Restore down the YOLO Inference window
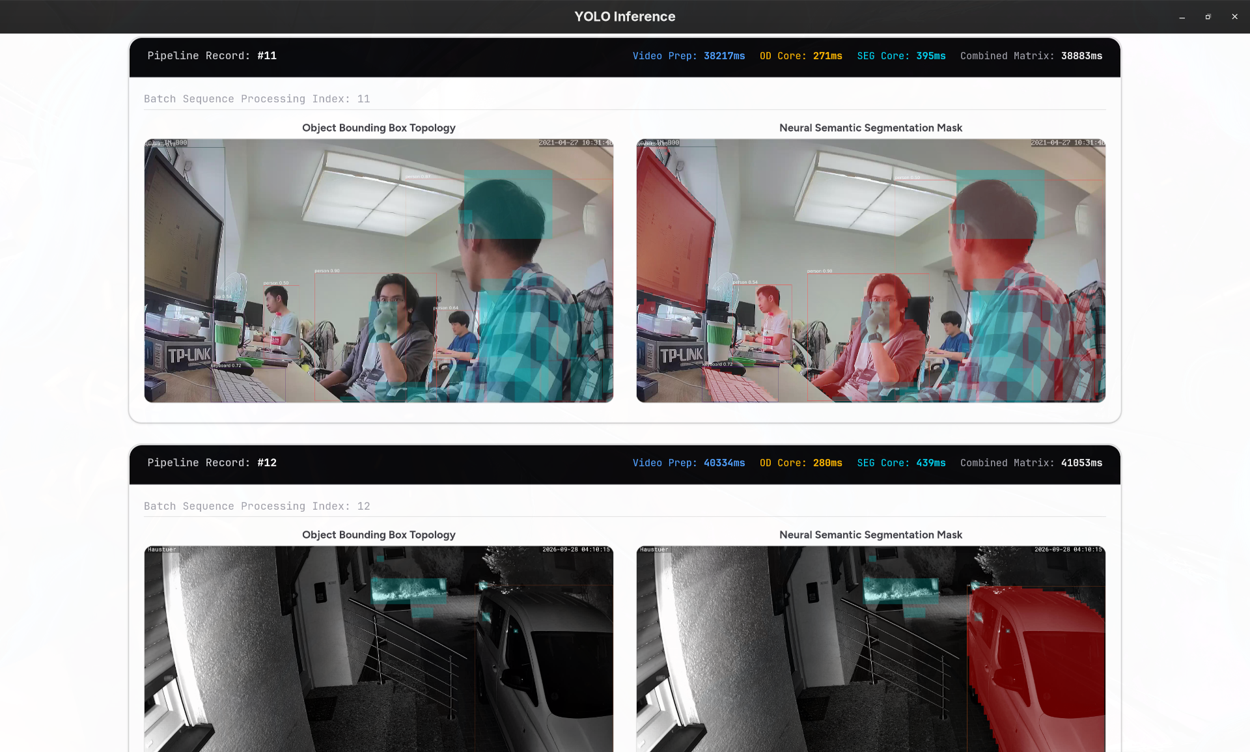 1208,17
